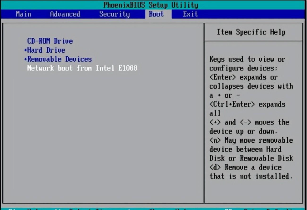Screen dimensions: 307x210
Task: Expand the plus beside Removable Devices
Action: [x=25, y=59]
